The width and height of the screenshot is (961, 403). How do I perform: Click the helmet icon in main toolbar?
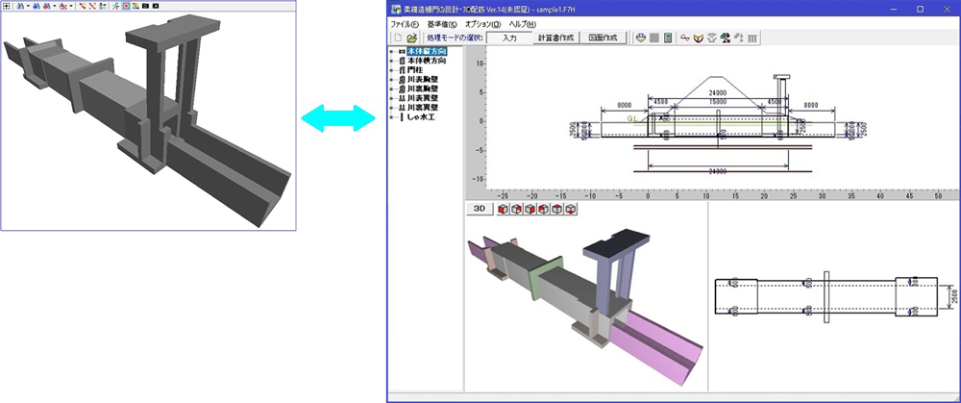(x=641, y=38)
